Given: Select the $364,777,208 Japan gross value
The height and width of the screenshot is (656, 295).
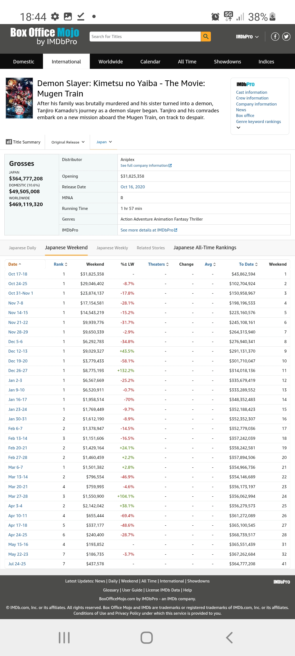Looking at the screenshot, I should pos(26,179).
